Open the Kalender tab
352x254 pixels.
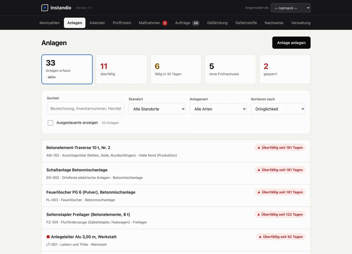point(97,23)
